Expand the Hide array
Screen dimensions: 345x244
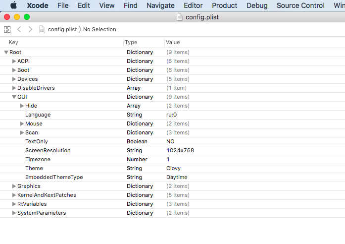pos(22,106)
